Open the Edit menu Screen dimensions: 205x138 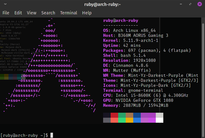click(18, 13)
